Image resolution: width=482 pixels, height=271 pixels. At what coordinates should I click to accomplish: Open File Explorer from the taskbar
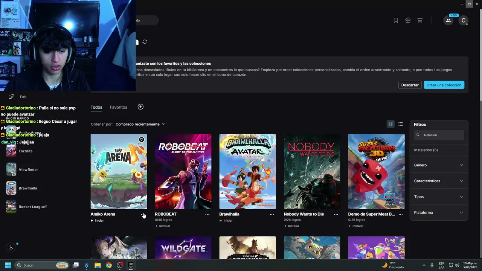pos(98,265)
